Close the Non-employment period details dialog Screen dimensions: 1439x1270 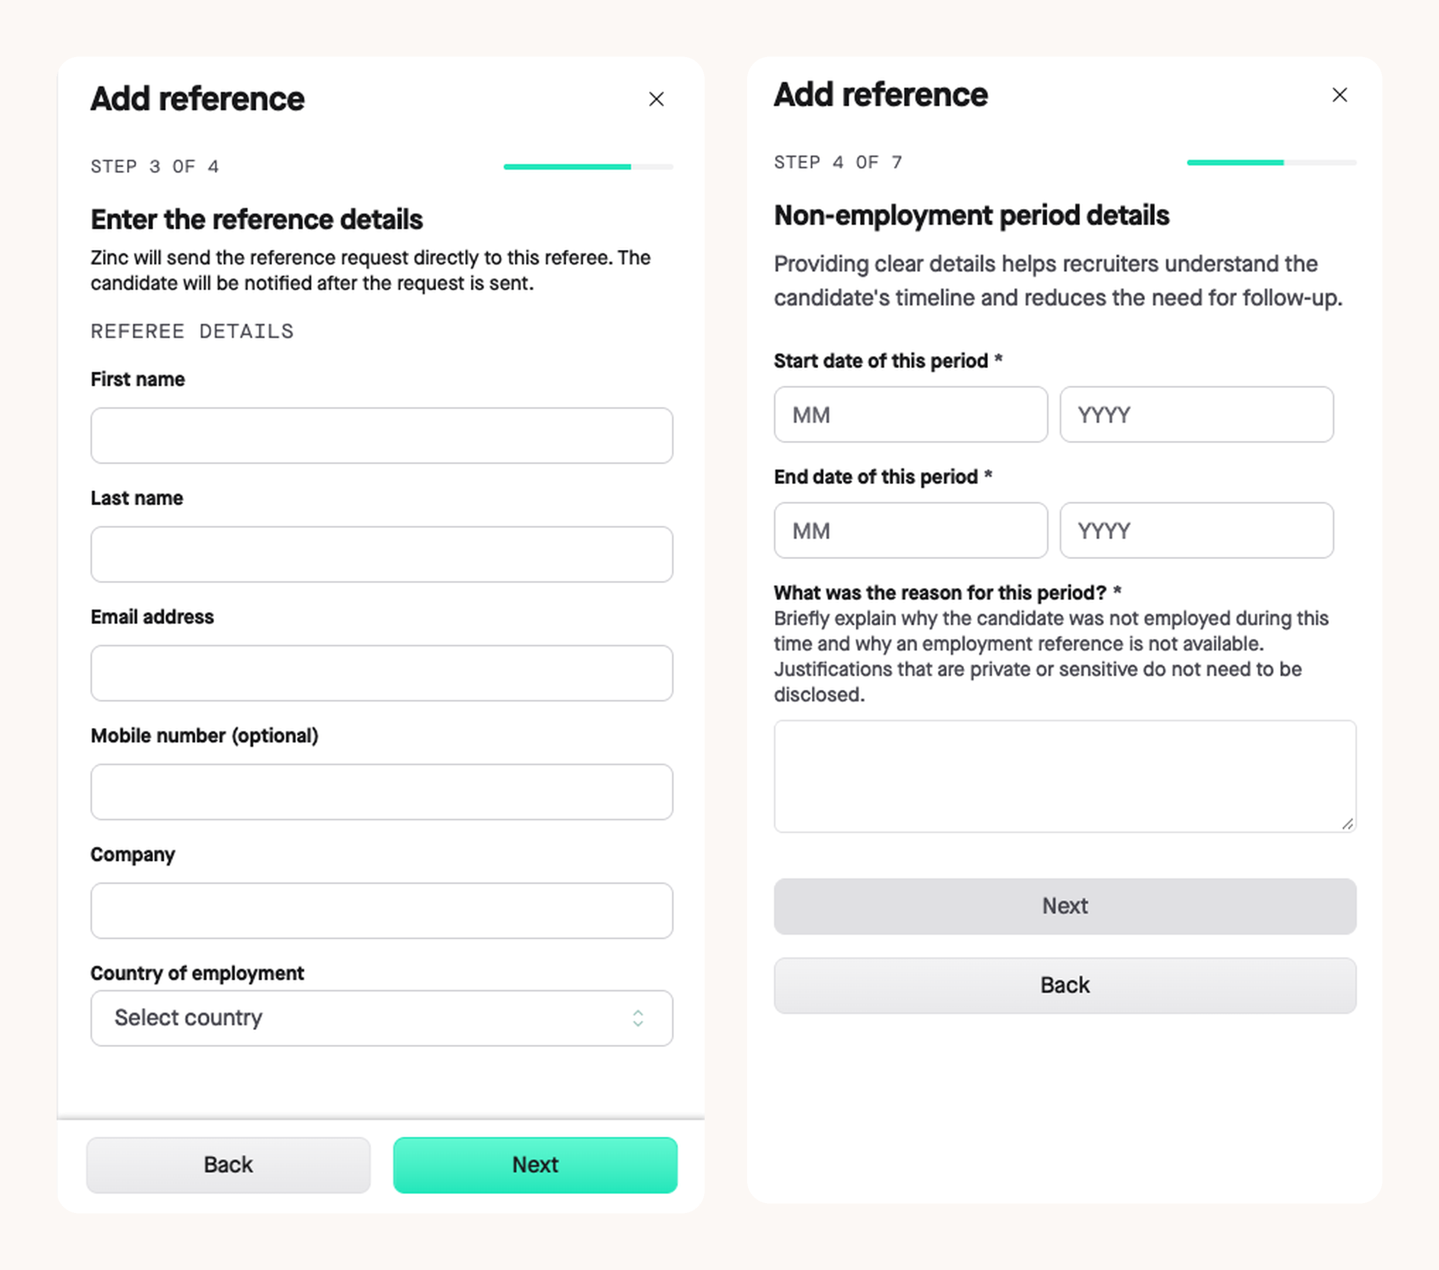pos(1339,95)
